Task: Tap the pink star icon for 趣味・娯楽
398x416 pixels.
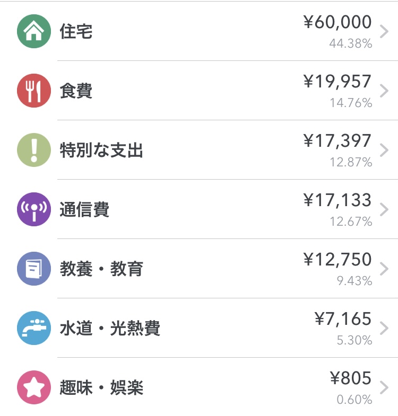Action: click(x=34, y=387)
